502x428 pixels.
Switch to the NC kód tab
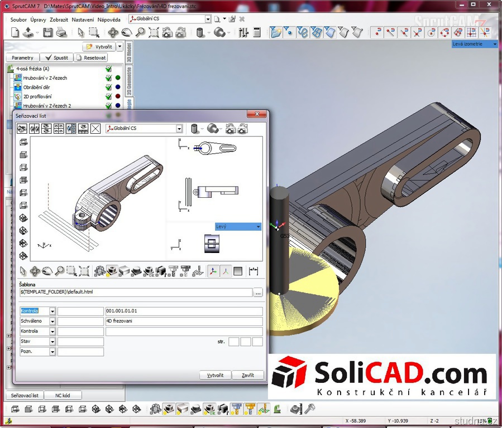coord(63,395)
